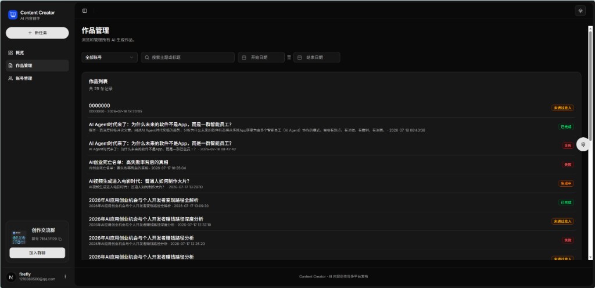Copy group number 718431120 with copy icon
The image size is (595, 288).
(60, 239)
